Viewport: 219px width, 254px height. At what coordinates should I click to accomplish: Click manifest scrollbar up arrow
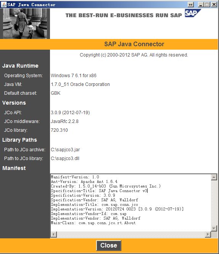(214, 177)
